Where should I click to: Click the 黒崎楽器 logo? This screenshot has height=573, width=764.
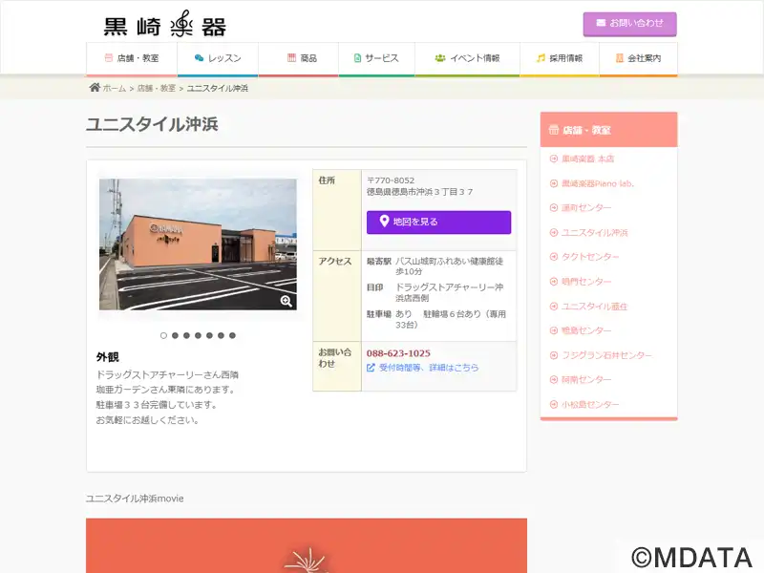(164, 26)
